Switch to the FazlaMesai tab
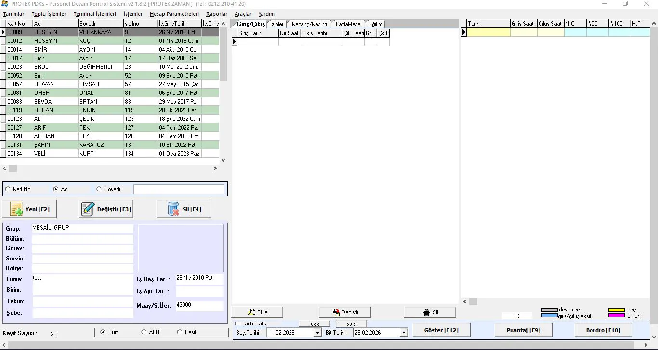Image resolution: width=658 pixels, height=350 pixels. click(348, 24)
